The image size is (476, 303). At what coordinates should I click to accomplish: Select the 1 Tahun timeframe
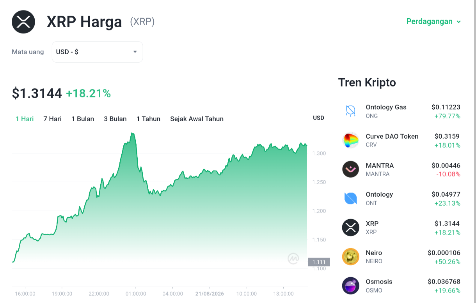click(x=148, y=119)
